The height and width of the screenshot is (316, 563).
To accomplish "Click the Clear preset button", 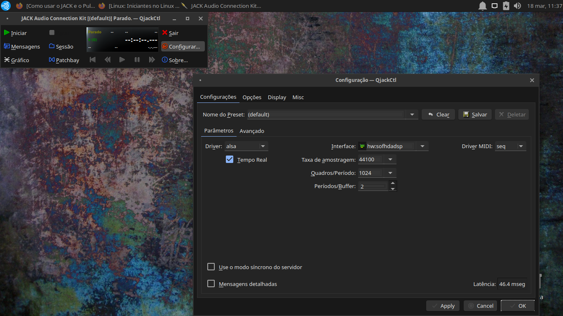I will tap(438, 114).
